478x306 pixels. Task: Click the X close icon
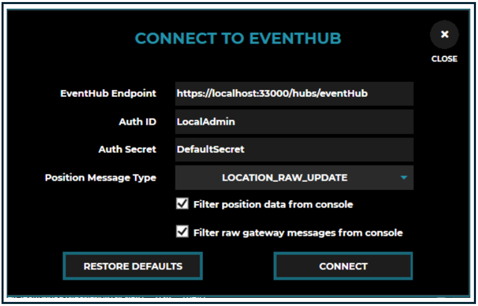click(444, 35)
